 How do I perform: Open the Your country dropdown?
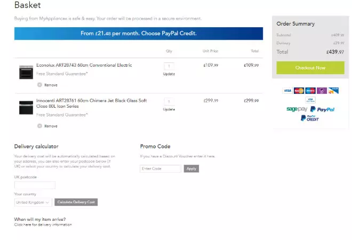[33, 202]
